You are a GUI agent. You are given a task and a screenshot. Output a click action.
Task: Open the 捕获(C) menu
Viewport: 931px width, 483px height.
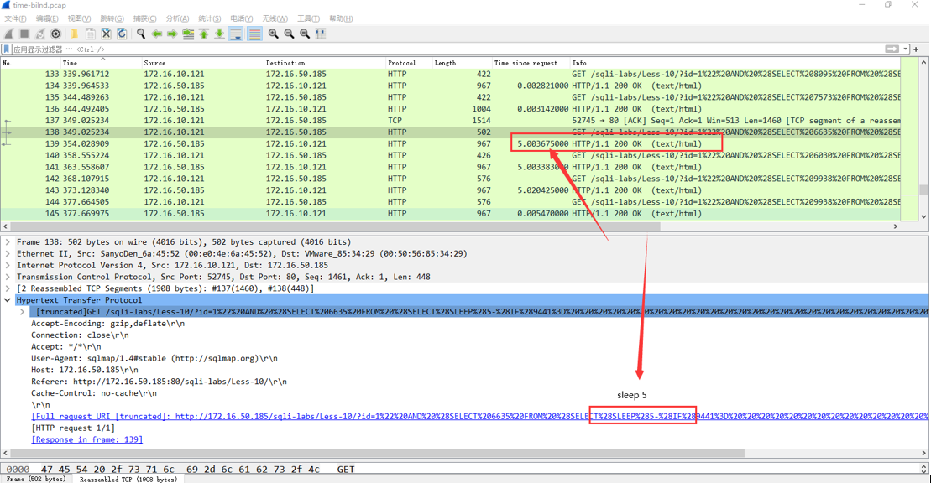[145, 18]
